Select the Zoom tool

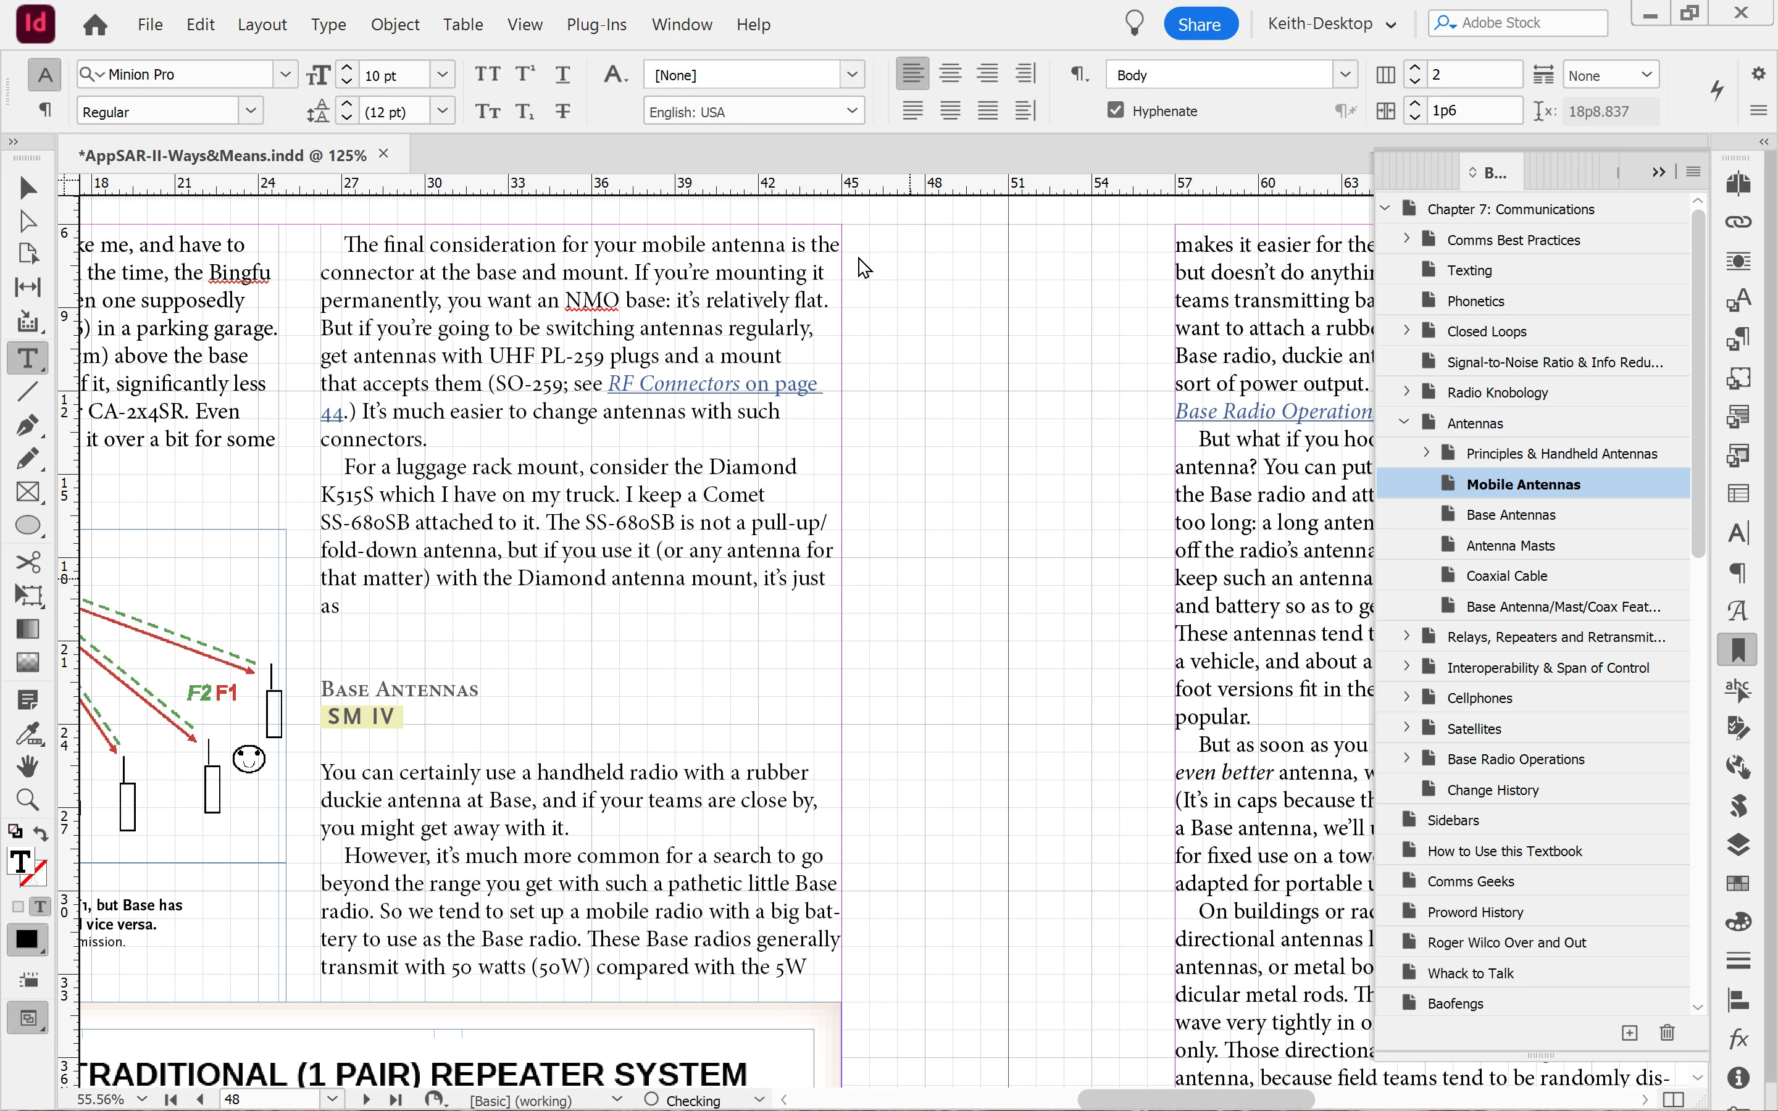click(x=27, y=799)
